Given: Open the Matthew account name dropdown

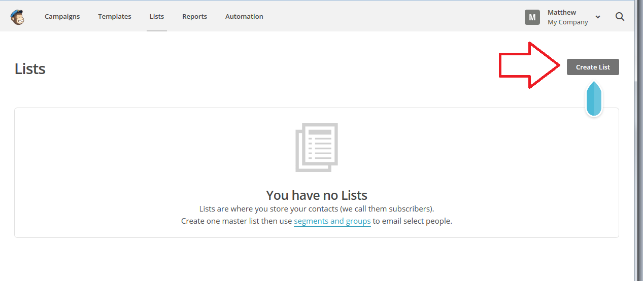Looking at the screenshot, I should tap(561, 12).
